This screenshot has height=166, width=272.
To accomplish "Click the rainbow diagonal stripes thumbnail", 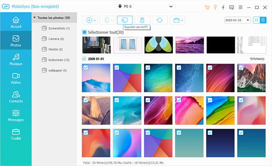I will tap(220, 111).
